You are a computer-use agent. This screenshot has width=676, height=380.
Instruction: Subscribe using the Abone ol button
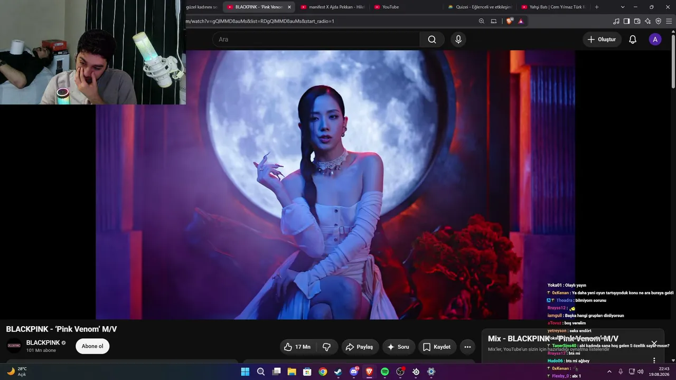coord(92,346)
